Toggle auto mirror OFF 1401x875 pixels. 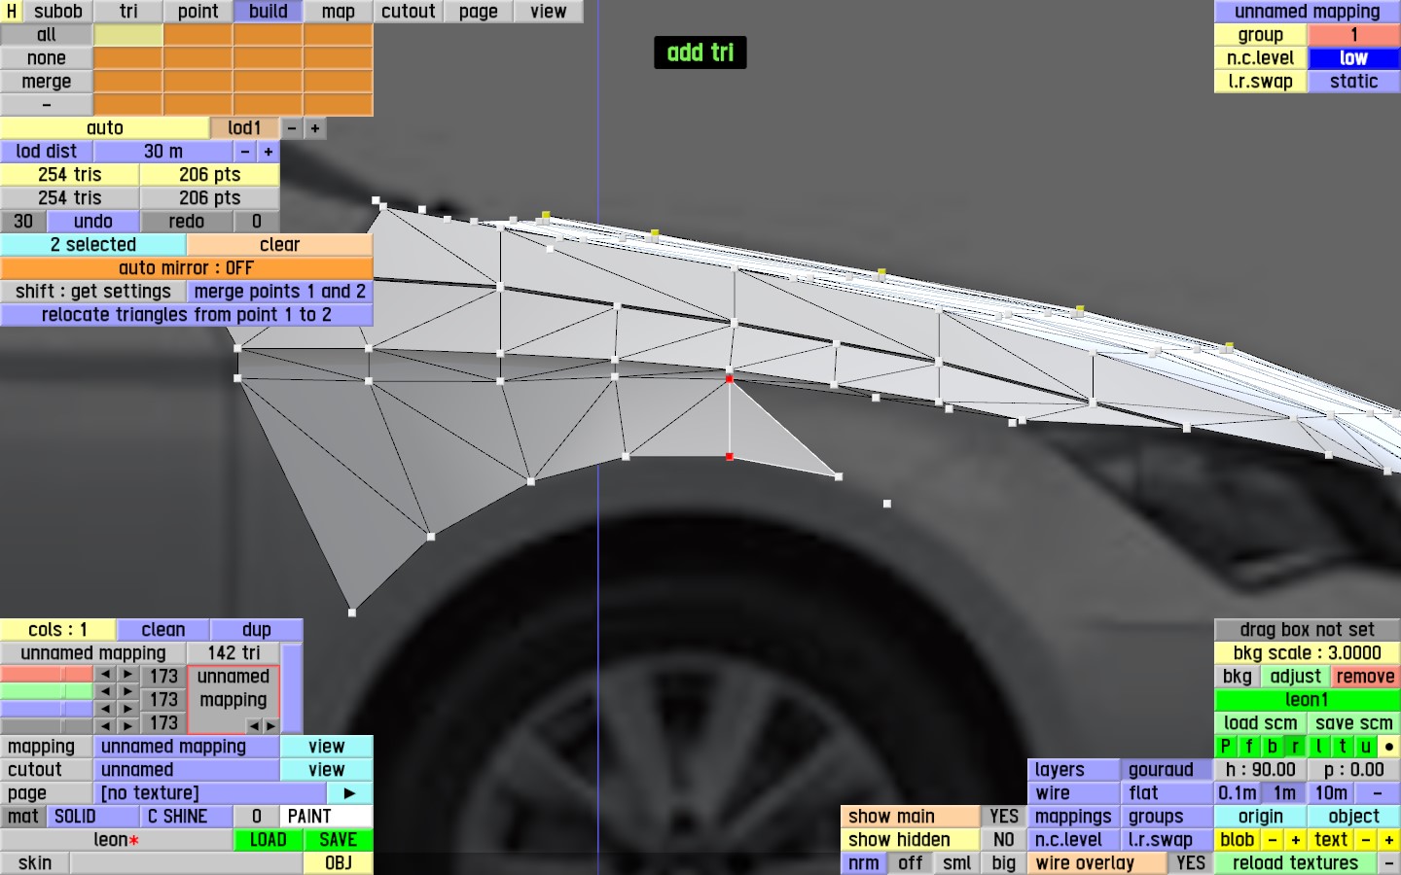[187, 268]
